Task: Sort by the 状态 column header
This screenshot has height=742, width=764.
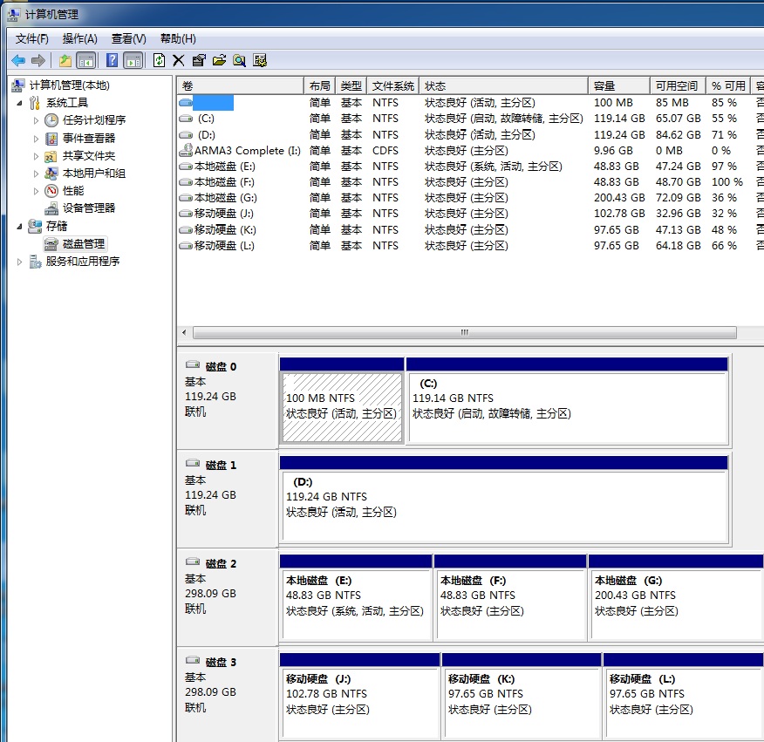Action: click(504, 85)
